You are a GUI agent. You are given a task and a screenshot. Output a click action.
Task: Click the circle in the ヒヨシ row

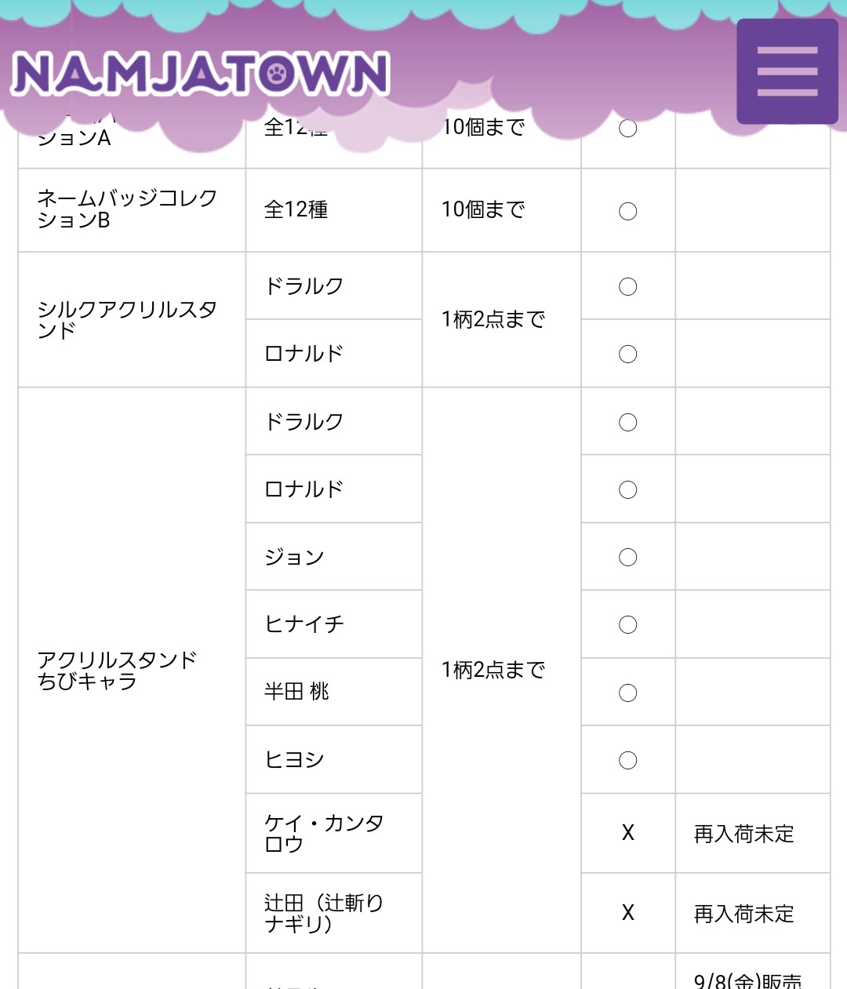[627, 761]
